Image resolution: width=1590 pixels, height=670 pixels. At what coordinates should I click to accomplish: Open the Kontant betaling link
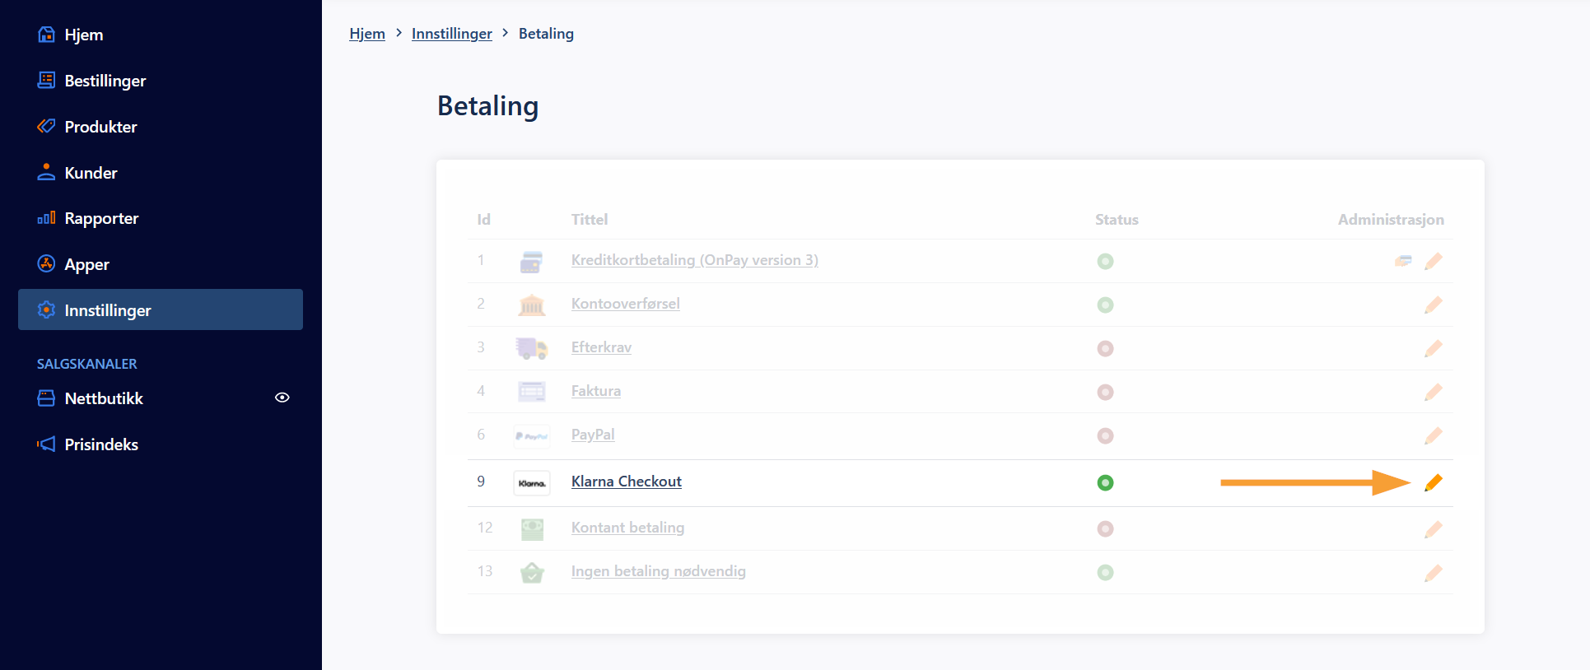coord(628,528)
